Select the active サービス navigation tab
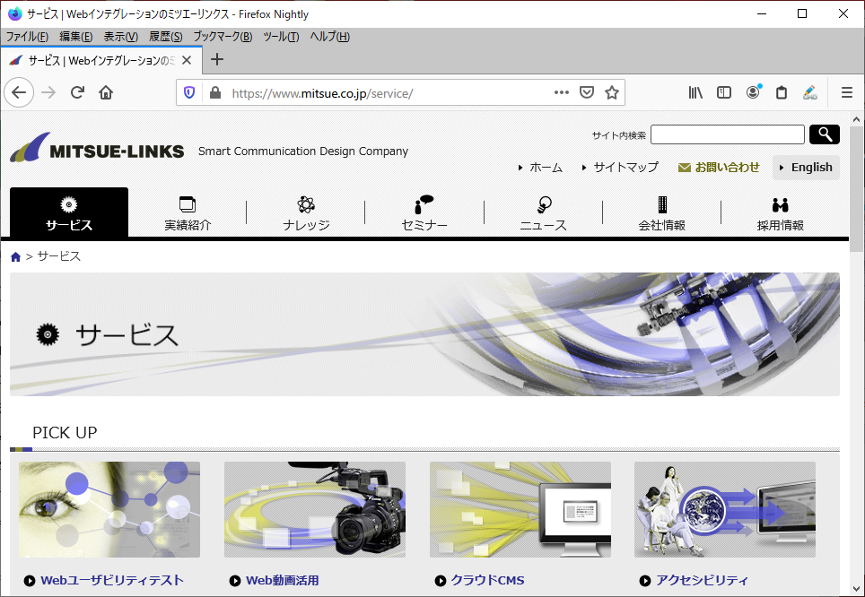The height and width of the screenshot is (597, 865). tap(69, 212)
